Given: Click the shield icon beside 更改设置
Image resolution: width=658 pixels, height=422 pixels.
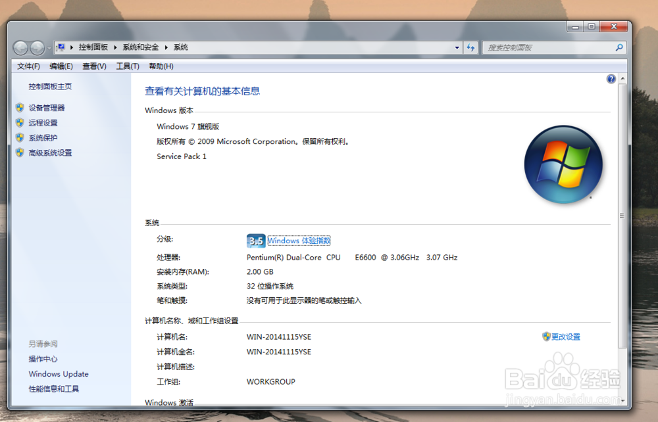Looking at the screenshot, I should pyautogui.click(x=546, y=337).
